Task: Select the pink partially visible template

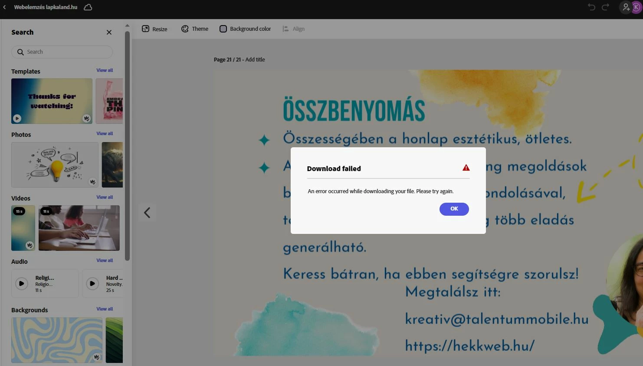Action: click(109, 101)
